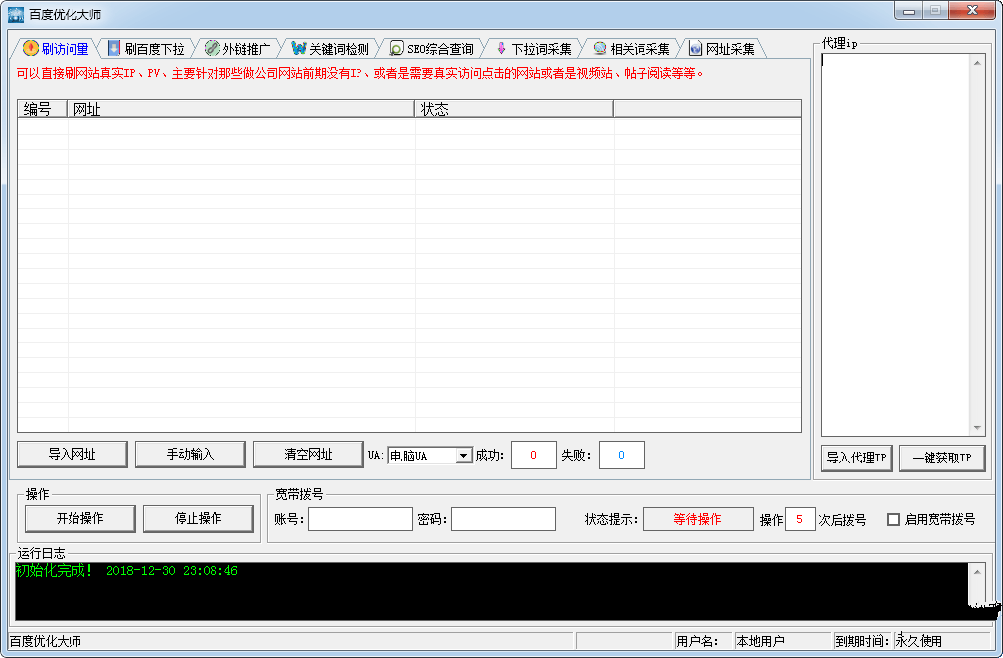Image resolution: width=1003 pixels, height=658 pixels.
Task: Select the 相关词采集 tab label
Action: 640,49
